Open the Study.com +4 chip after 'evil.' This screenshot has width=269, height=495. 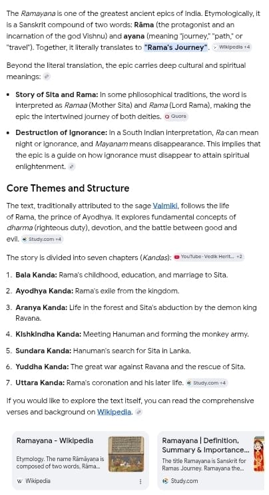coord(42,240)
